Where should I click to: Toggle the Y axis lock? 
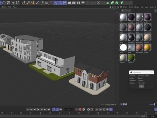56,3
